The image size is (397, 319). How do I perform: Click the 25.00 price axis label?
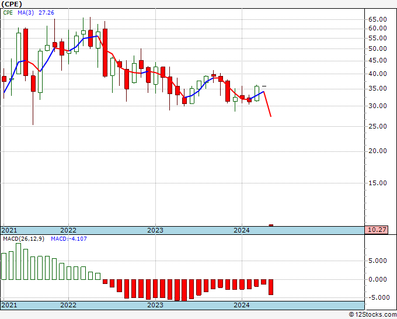tap(378, 126)
